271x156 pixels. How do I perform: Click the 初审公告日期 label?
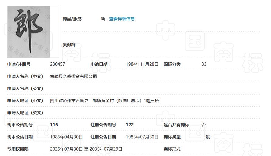pos(20,137)
